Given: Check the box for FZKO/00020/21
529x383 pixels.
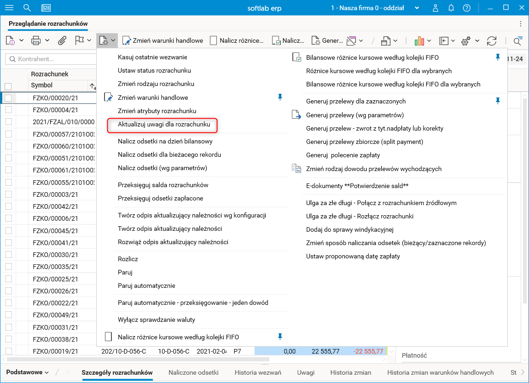Looking at the screenshot, I should point(8,97).
